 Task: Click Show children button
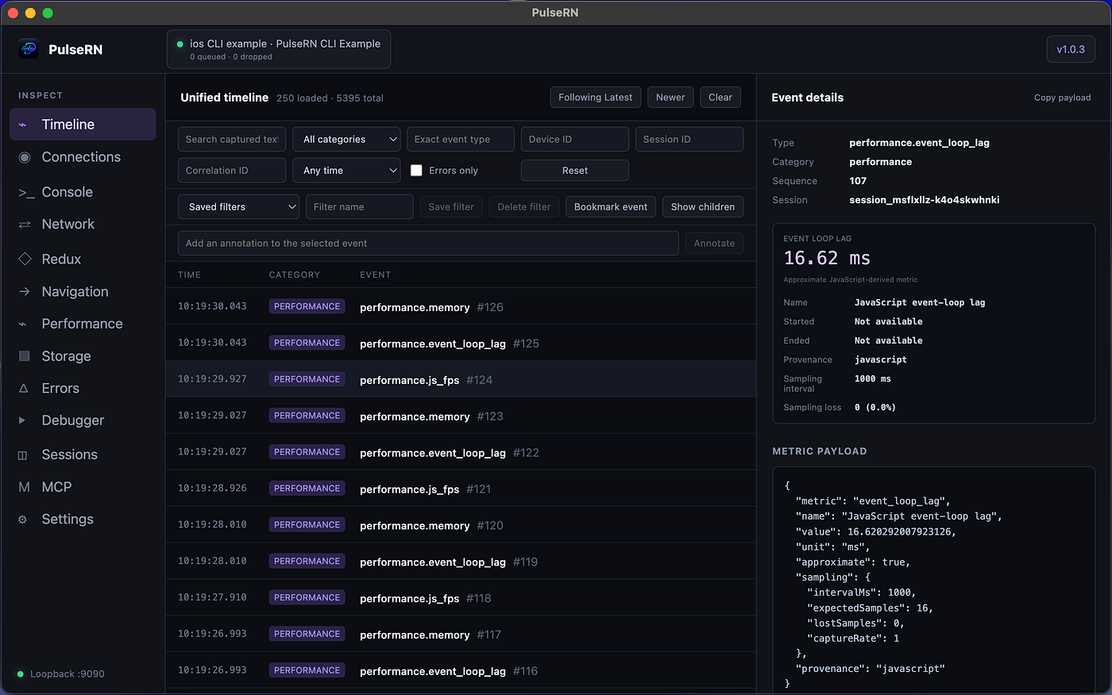click(703, 207)
